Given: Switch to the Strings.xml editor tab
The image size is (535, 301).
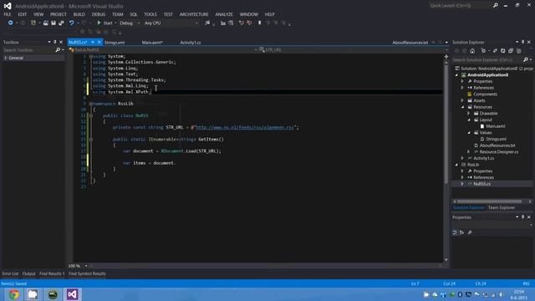Looking at the screenshot, I should click(115, 43).
